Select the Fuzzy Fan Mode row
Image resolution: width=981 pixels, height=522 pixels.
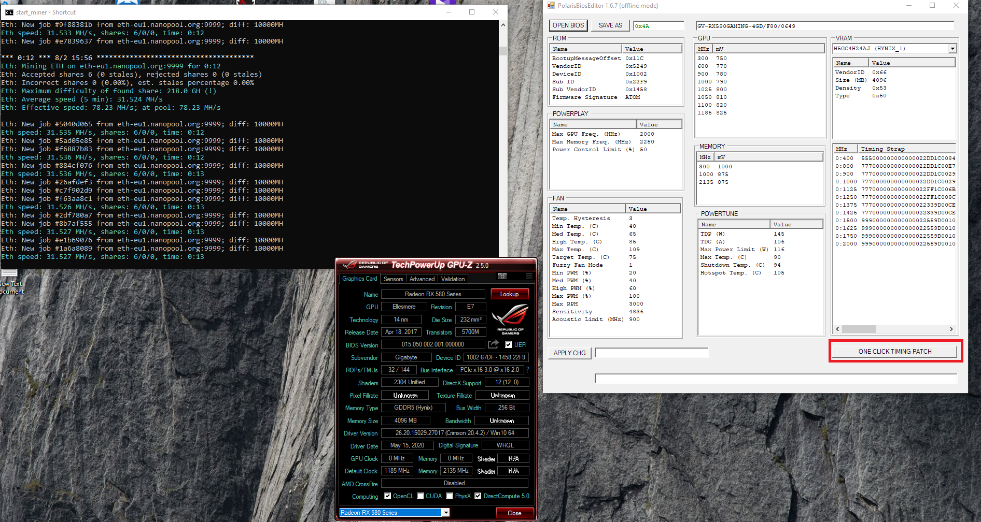(615, 265)
